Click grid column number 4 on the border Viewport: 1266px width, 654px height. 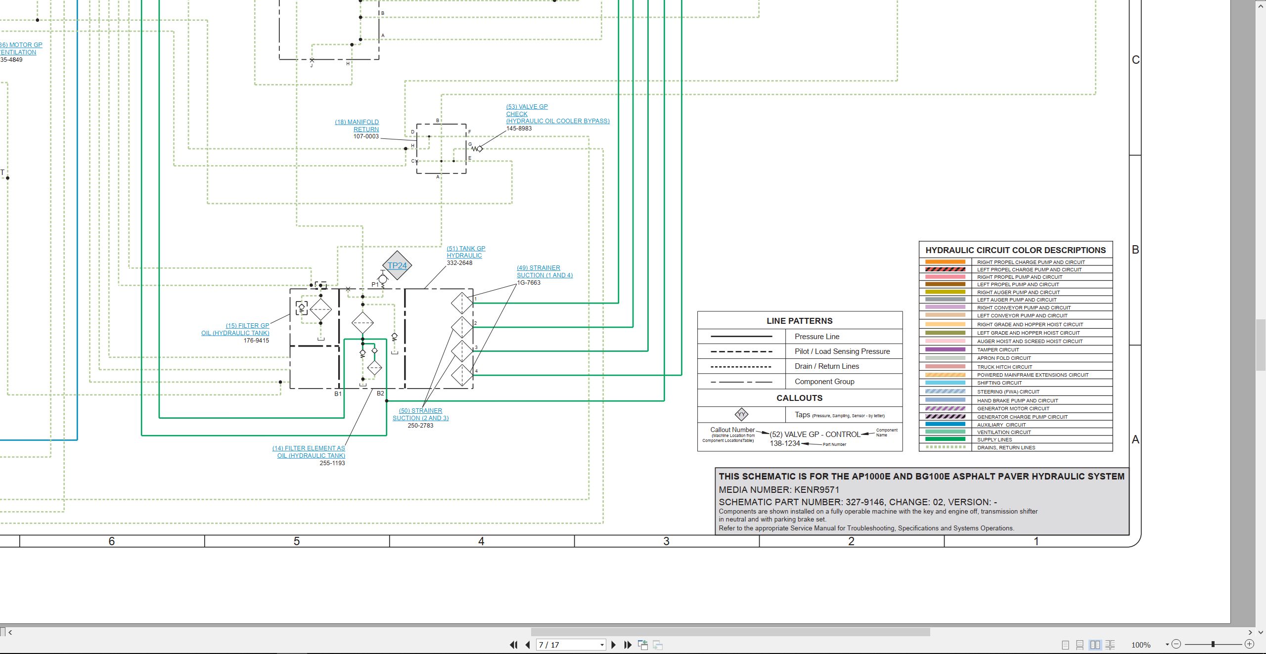[x=481, y=541]
